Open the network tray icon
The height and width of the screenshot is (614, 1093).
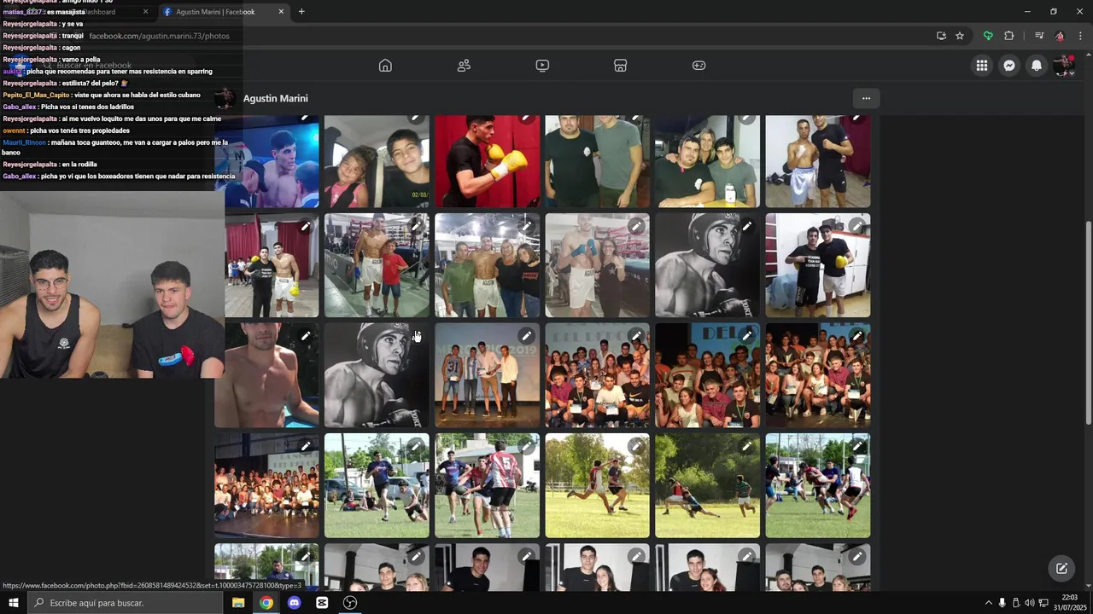(x=1043, y=603)
